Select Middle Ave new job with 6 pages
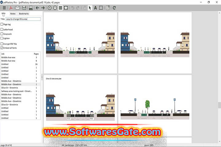Screen dimensions: 221x147 click(x=21, y=61)
